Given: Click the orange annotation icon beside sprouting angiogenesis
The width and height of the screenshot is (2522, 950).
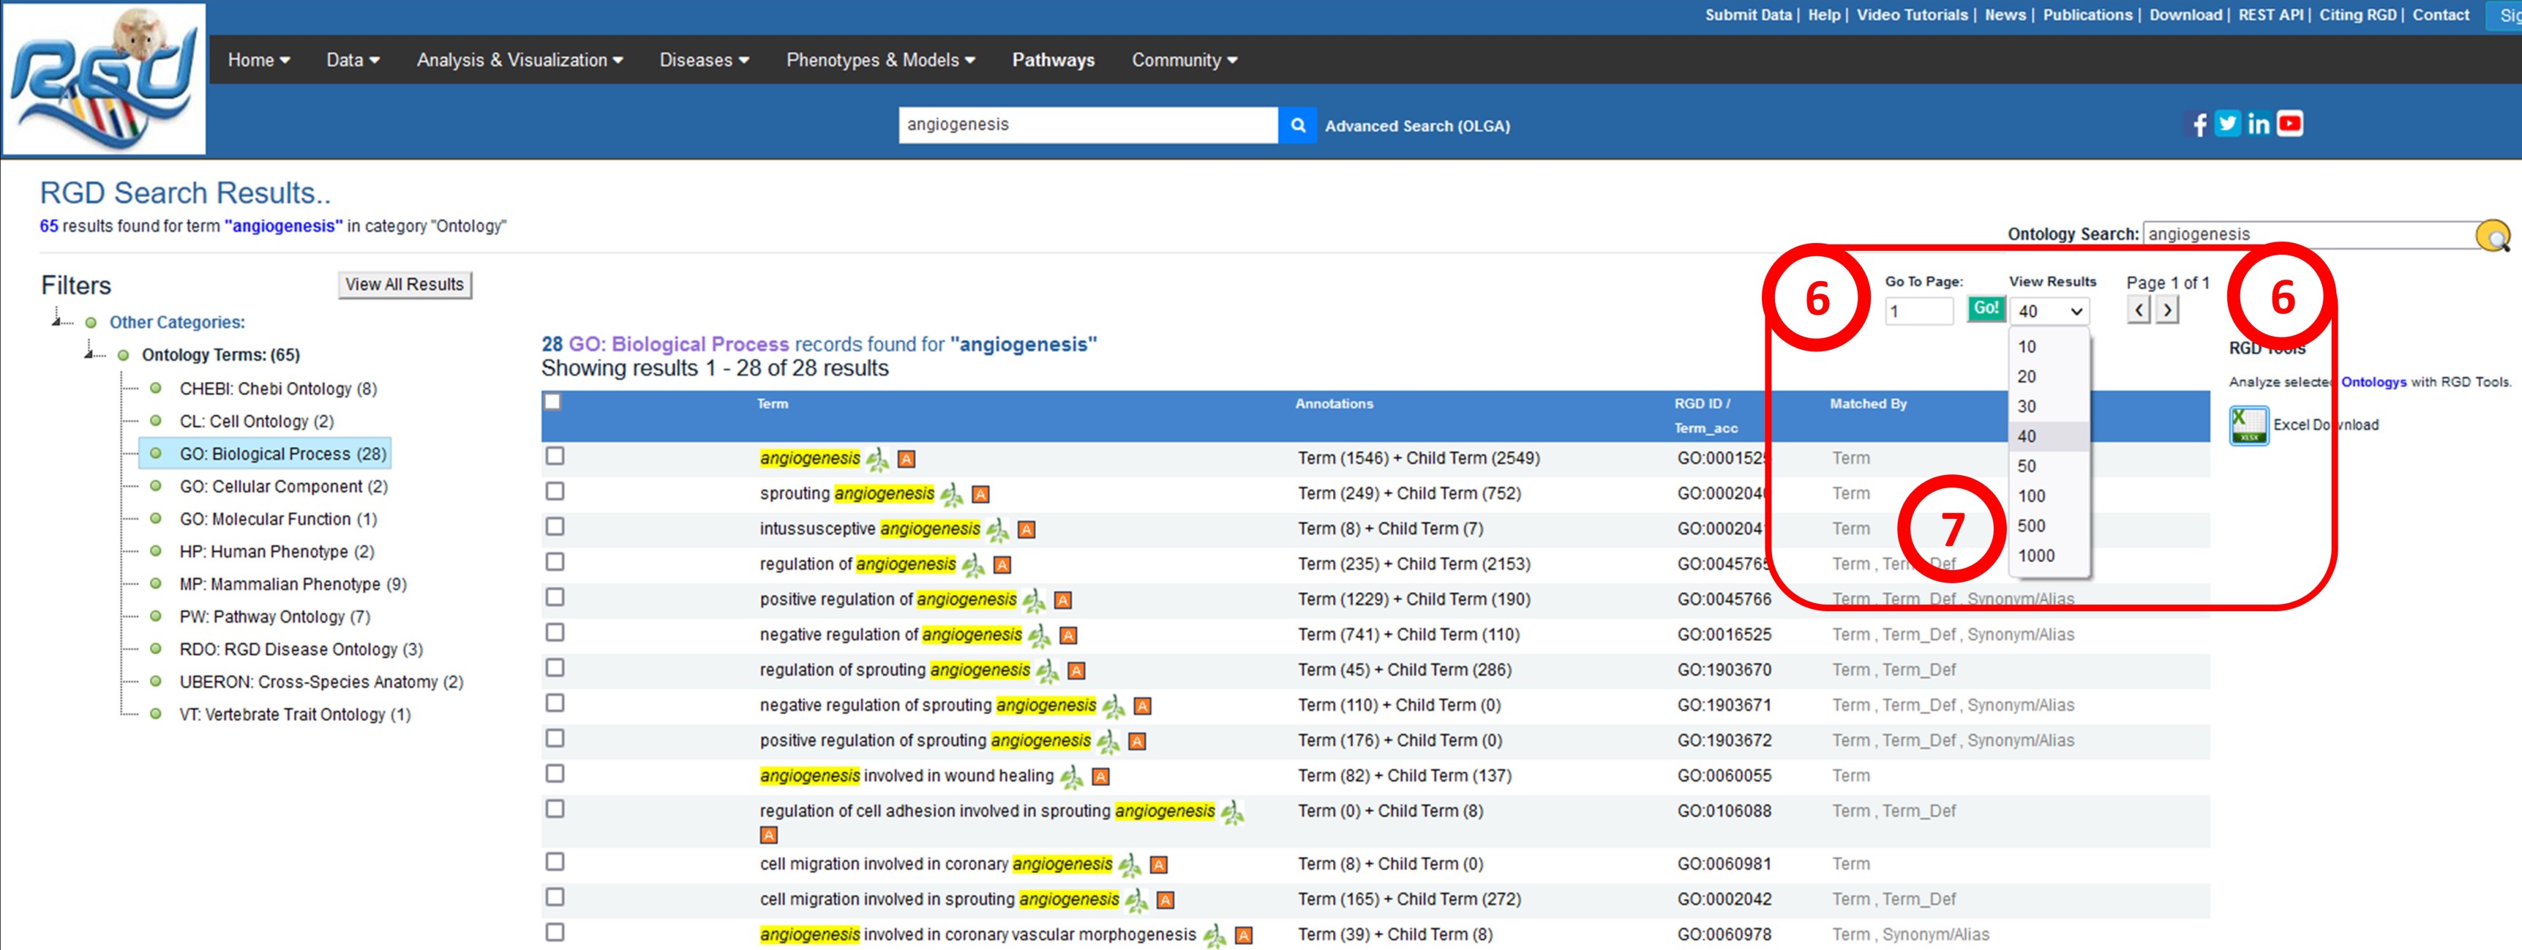Looking at the screenshot, I should [981, 495].
